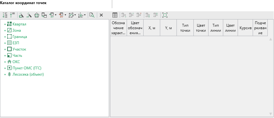Click the fullscreen expand table icon
This screenshot has width=274, height=118.
[x=165, y=15]
